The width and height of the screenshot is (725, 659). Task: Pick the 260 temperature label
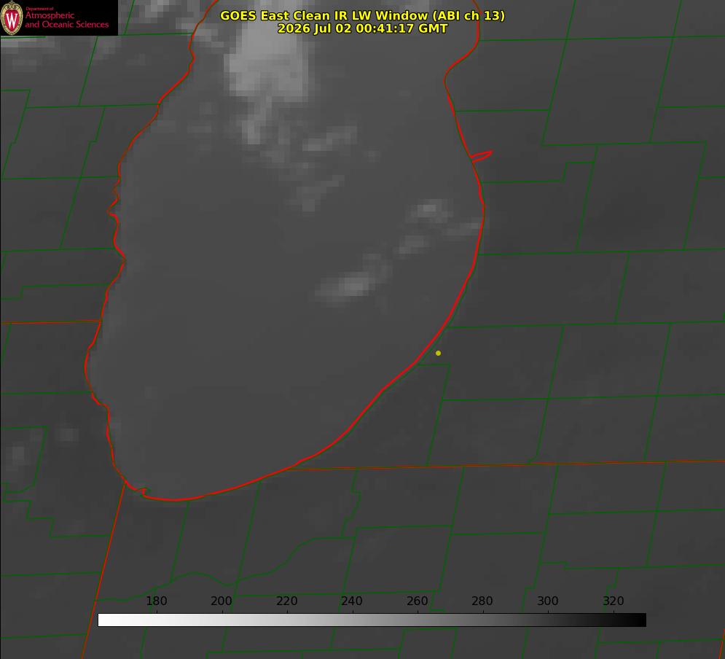click(417, 601)
